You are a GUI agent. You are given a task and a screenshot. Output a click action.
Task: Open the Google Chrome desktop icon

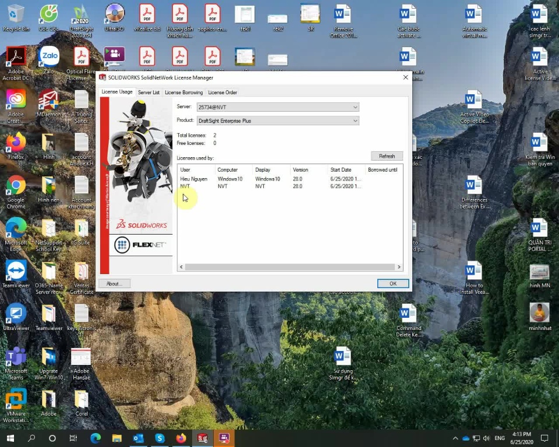pyautogui.click(x=16, y=191)
